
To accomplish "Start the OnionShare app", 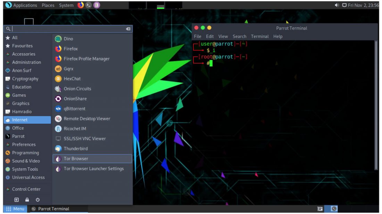I will point(75,99).
